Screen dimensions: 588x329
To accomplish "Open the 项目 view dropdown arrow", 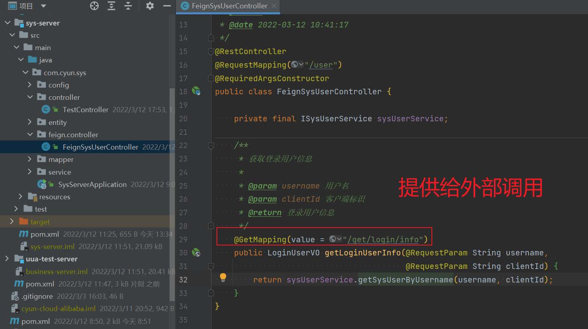I will [44, 6].
